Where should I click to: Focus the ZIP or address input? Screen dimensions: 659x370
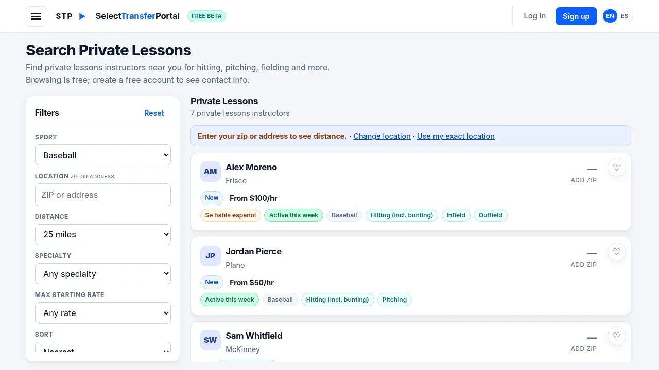[x=103, y=195]
